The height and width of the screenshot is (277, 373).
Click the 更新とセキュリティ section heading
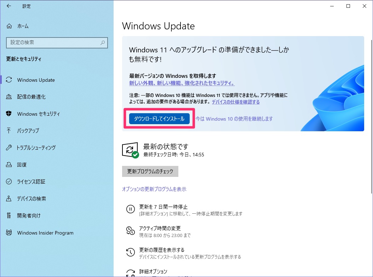pos(24,59)
